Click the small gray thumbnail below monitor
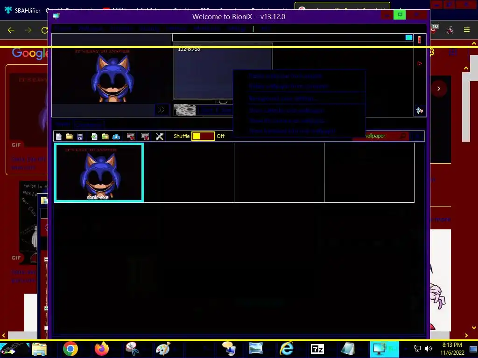 185,110
